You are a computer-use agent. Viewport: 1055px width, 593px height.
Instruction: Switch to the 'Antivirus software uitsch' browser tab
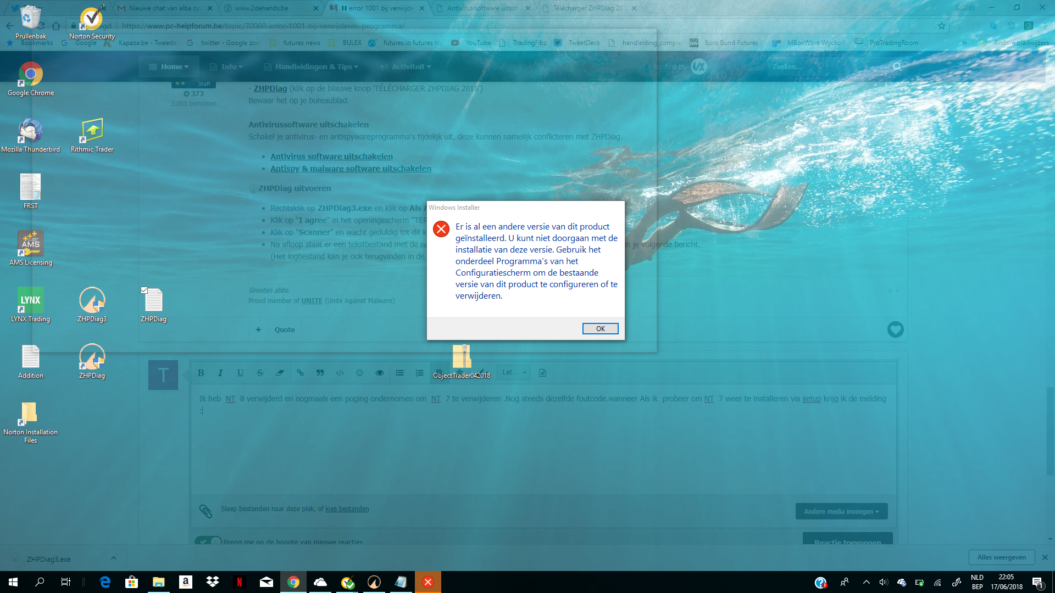tap(481, 8)
